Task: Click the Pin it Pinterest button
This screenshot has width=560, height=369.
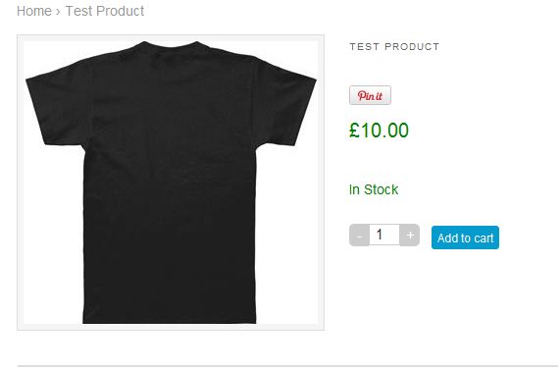Action: click(370, 95)
